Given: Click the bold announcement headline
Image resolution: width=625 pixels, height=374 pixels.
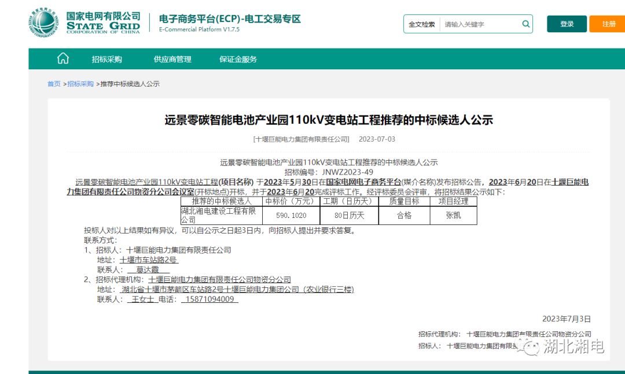Looking at the screenshot, I should click(x=329, y=120).
